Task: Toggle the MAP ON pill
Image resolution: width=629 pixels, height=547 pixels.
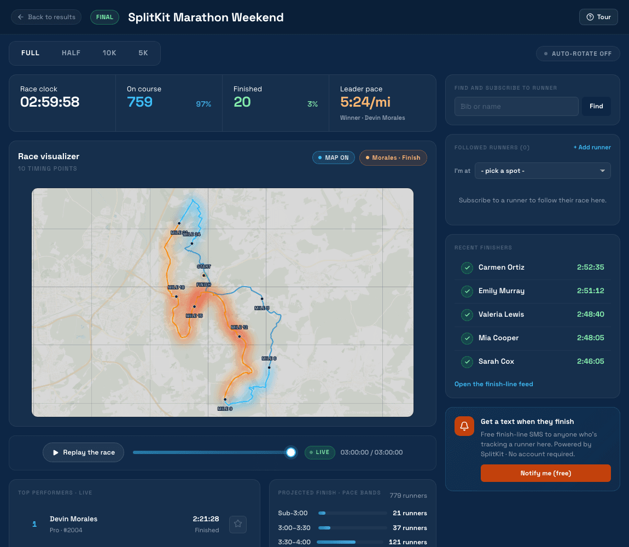Action: (x=333, y=158)
